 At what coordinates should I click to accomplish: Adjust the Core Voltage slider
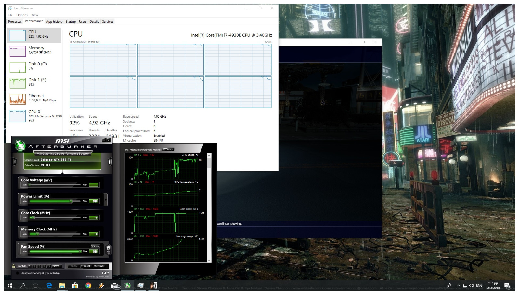55,185
